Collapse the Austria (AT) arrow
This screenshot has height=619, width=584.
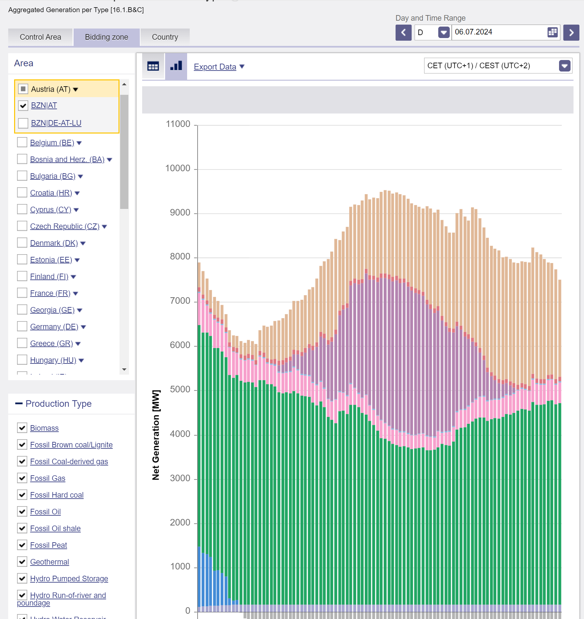tap(76, 90)
